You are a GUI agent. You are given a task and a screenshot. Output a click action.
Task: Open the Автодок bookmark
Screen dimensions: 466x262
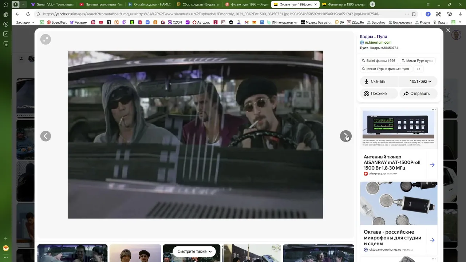tap(201, 22)
